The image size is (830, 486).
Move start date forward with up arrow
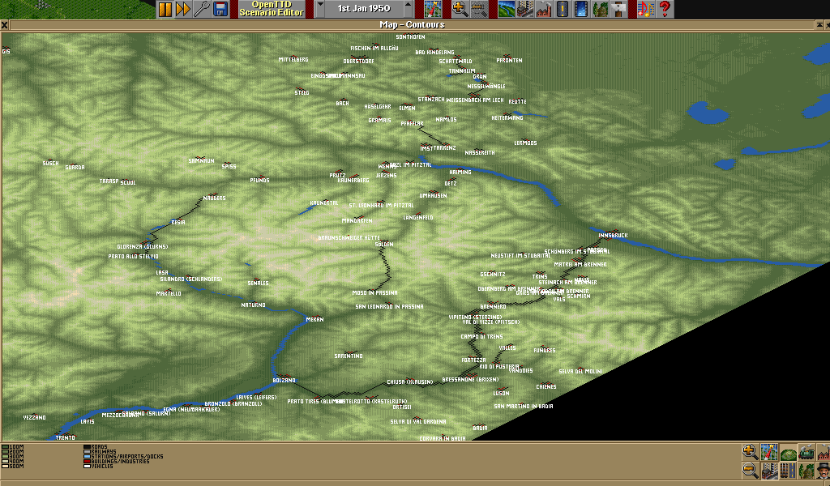(409, 9)
